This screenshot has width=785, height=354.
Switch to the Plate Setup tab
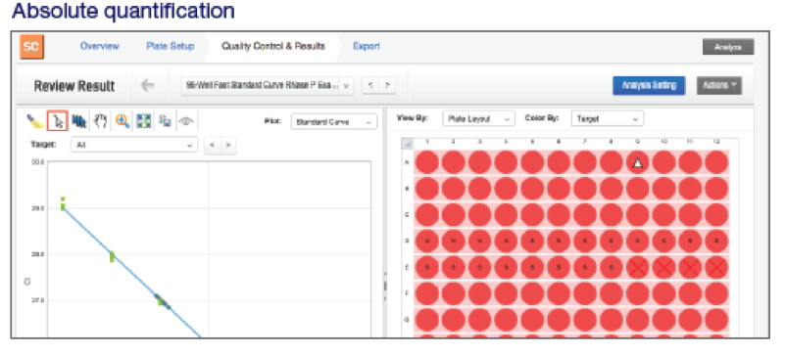(x=171, y=46)
